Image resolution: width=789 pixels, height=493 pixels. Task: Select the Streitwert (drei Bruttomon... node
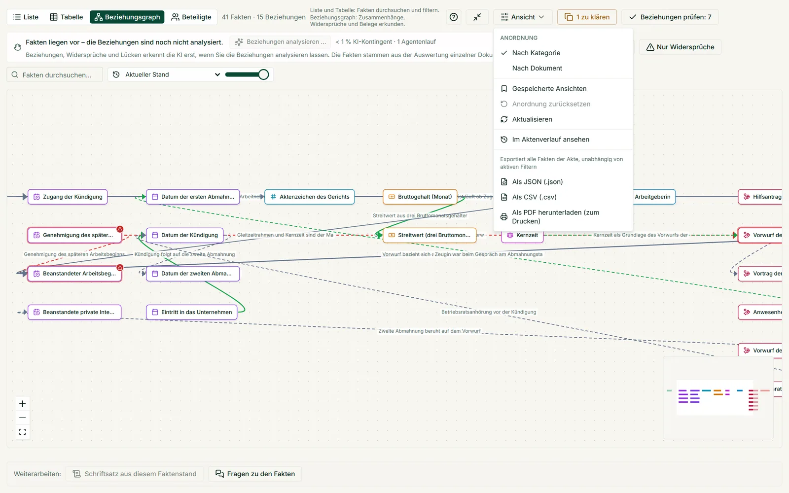pos(430,235)
